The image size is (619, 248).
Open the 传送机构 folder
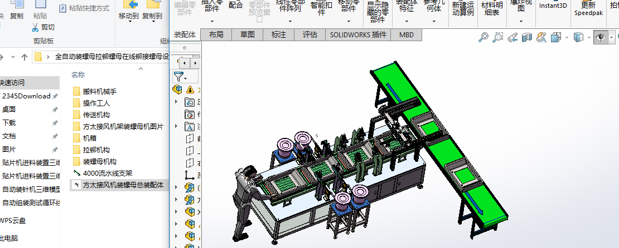(x=91, y=115)
